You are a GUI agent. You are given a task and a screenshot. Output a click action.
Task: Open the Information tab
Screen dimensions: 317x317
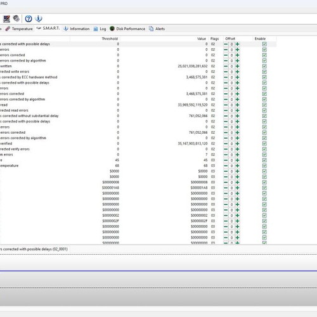(77, 29)
